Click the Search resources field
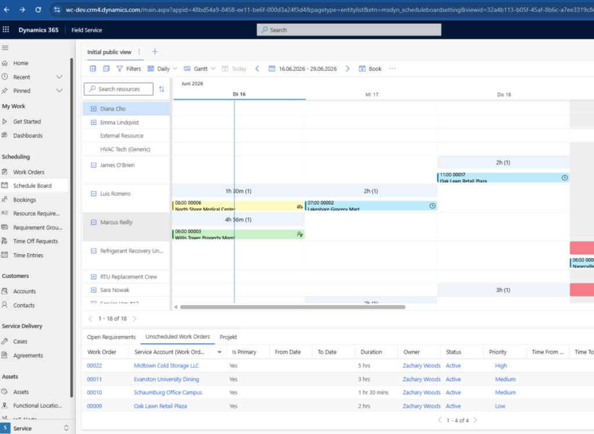Screen dimensions: 594x434 pos(118,89)
